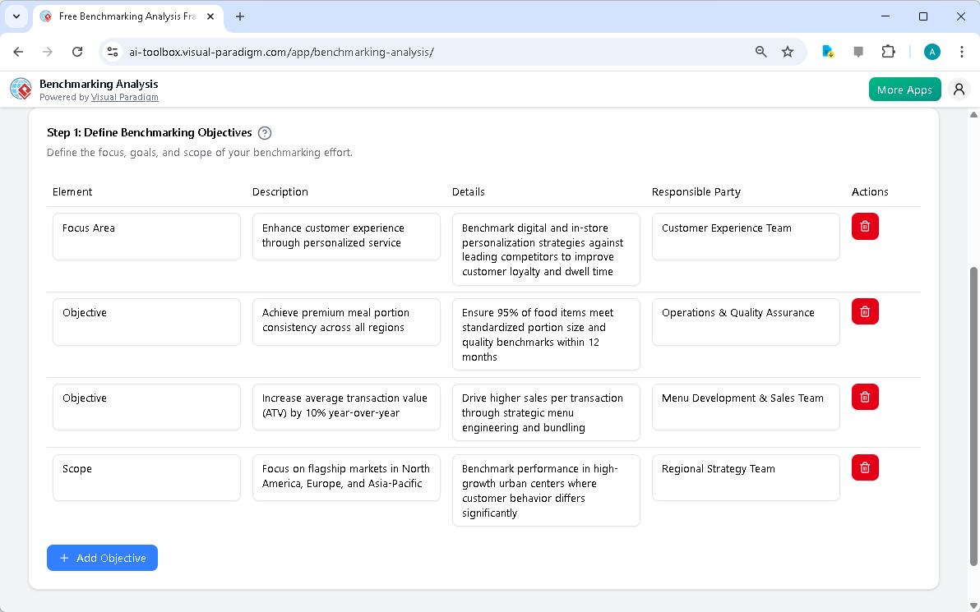
Task: Switch to the Free Benchmarking Analysis tab
Action: [x=123, y=16]
